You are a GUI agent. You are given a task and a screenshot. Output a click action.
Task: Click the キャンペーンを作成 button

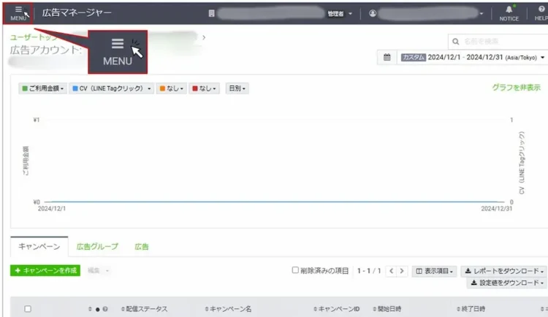click(x=45, y=271)
